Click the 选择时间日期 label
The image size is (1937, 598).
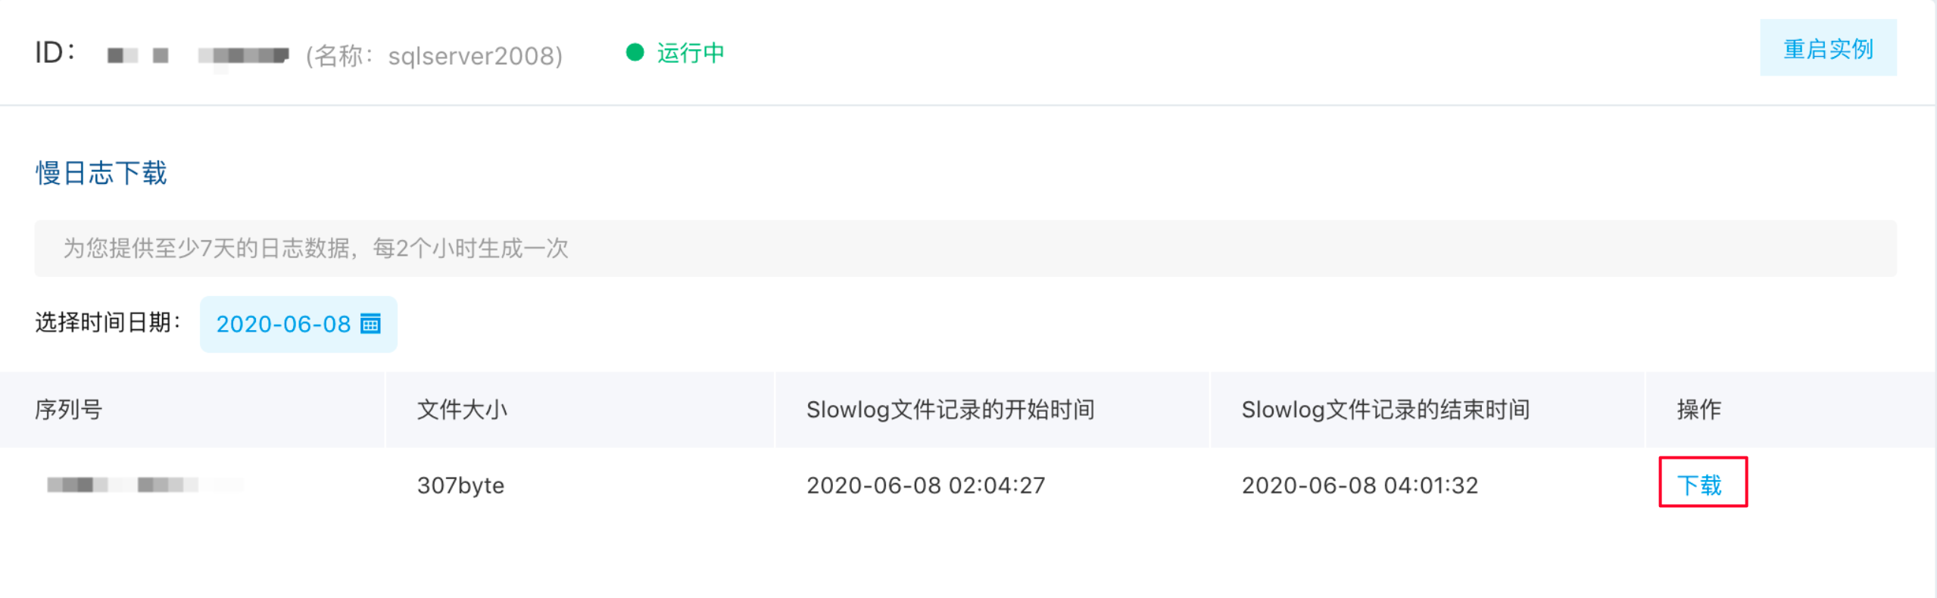point(108,322)
